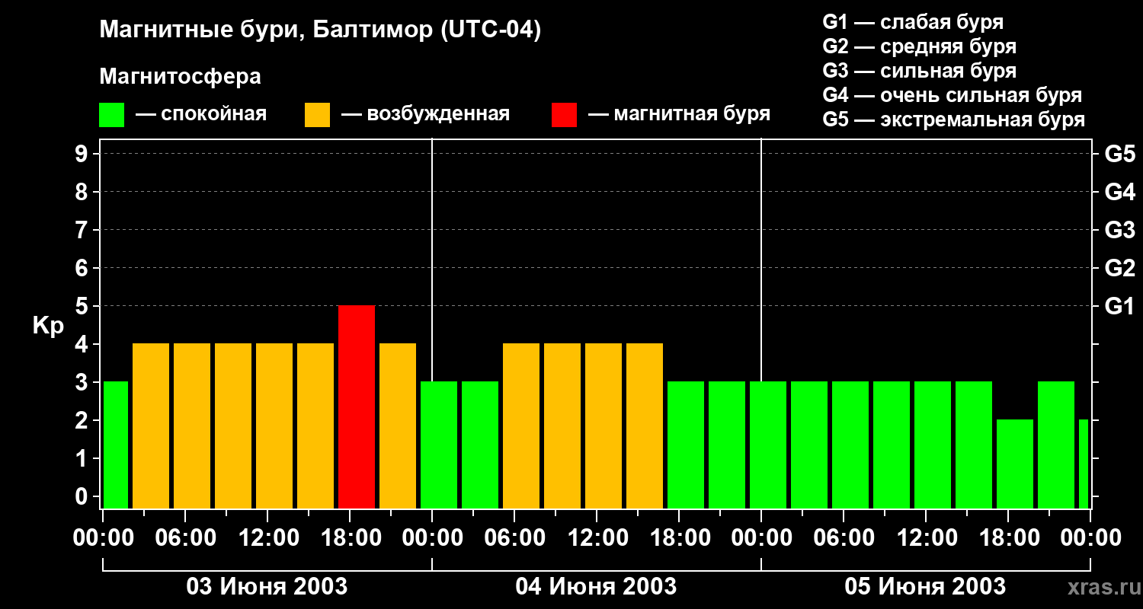Click the "Магнитосфера" legend heading
This screenshot has height=609, width=1143.
[x=180, y=77]
